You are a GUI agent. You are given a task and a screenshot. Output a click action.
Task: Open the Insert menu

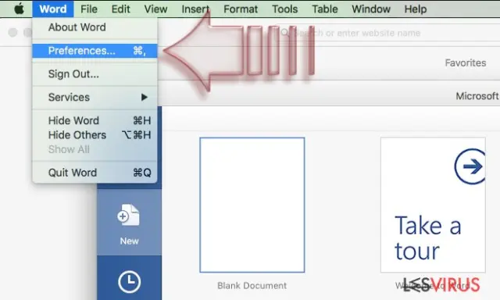click(x=195, y=9)
